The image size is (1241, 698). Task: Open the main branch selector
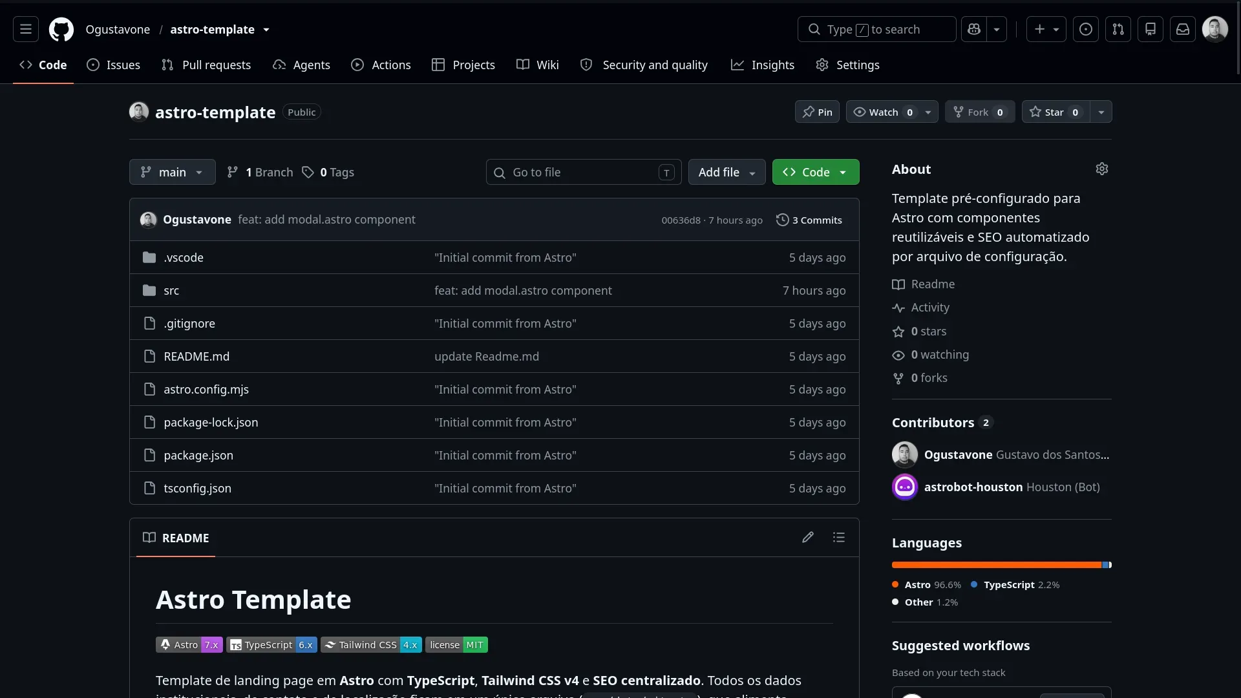coord(173,172)
